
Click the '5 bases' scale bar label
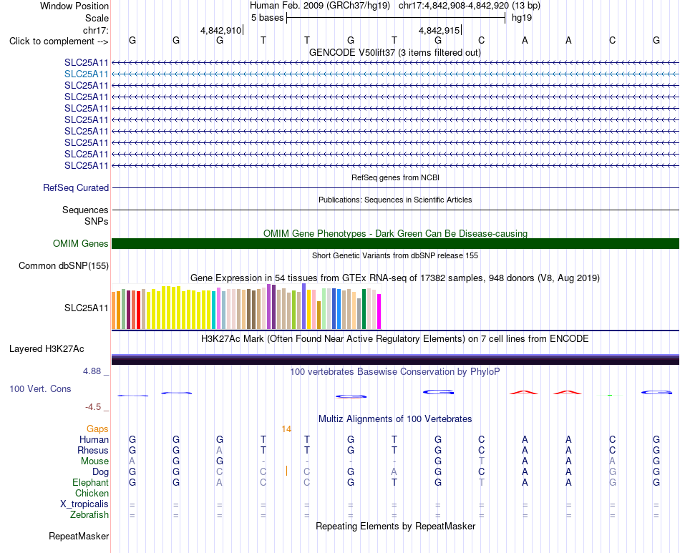tap(267, 18)
